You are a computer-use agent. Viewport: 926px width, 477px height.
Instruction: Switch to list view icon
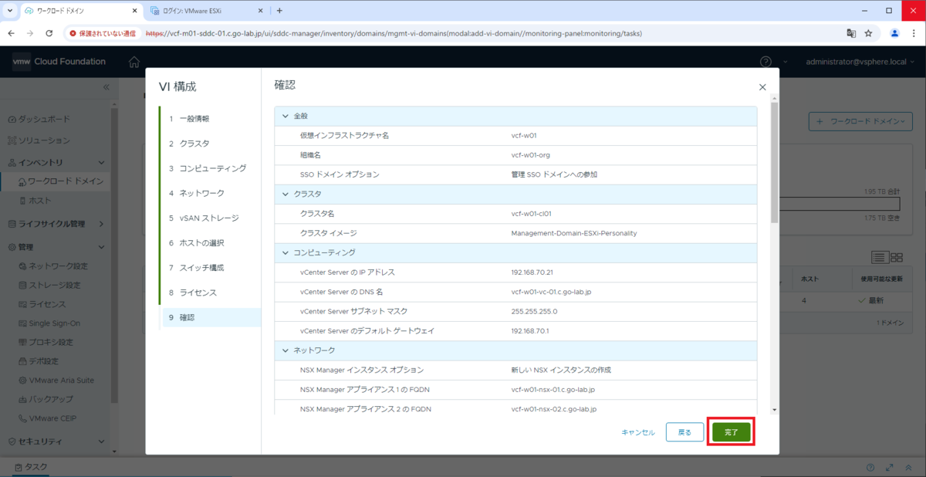coord(880,257)
